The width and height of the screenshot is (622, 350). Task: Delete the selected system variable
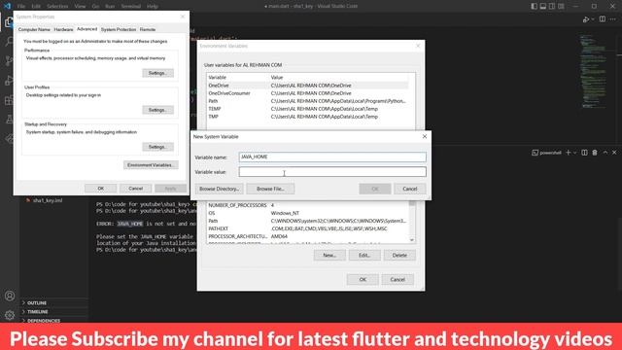399,255
